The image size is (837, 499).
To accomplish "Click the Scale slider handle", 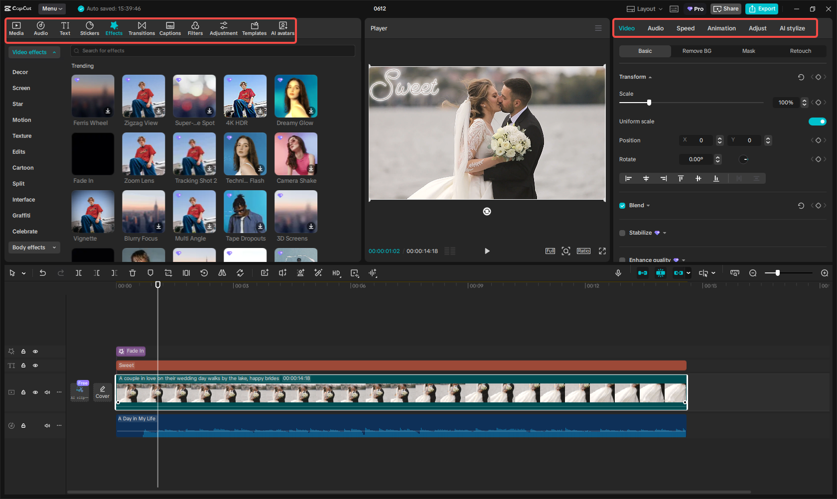I will pos(648,102).
